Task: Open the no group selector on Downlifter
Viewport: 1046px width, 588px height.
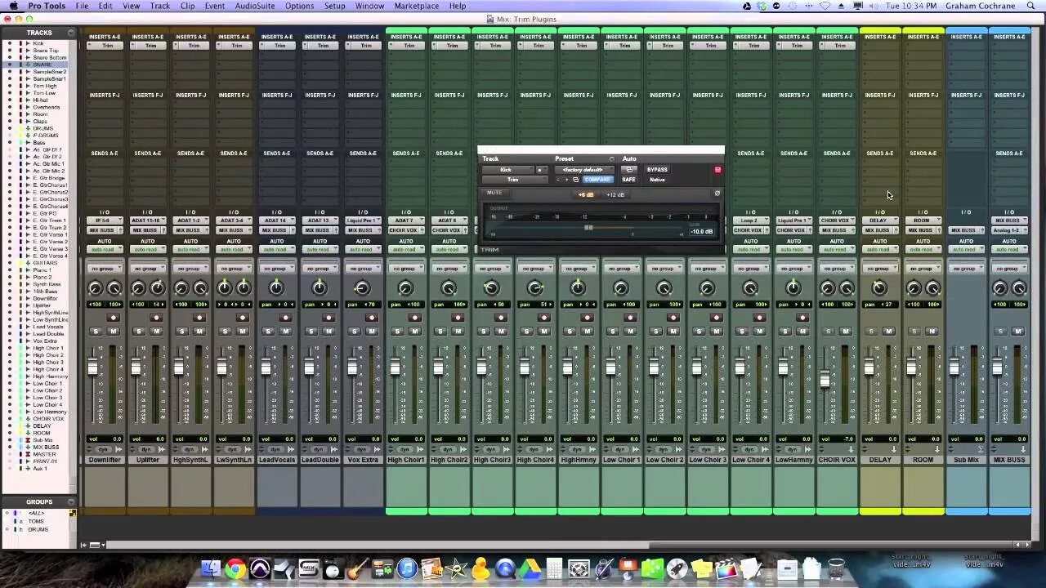Action: pos(104,268)
